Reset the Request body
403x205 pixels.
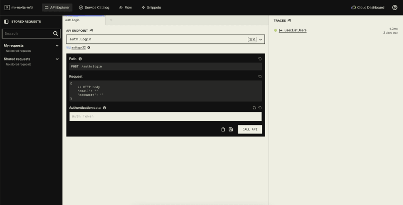point(260,77)
